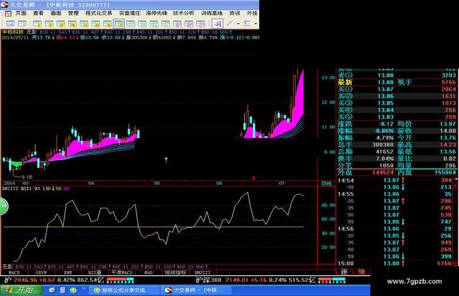The width and height of the screenshot is (459, 296).
Task: Launch Internet Explorer from quick launch
Action: click(52, 291)
